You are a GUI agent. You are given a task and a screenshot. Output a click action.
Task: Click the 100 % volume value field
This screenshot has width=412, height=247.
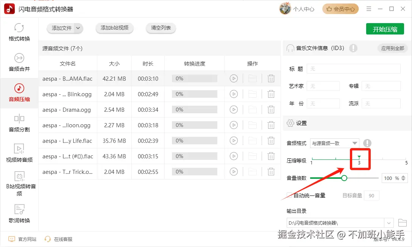coord(392,178)
